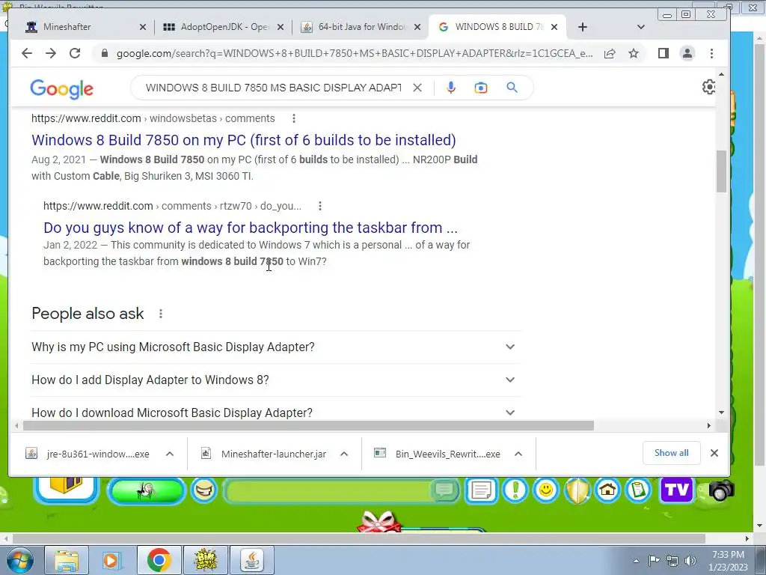
Task: Click the weevil face icon in game toolbar
Action: tap(203, 490)
